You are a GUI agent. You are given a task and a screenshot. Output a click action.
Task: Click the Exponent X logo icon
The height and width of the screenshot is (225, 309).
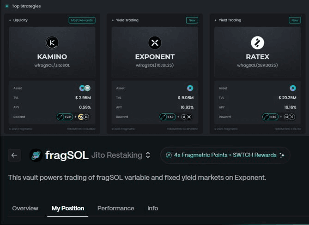(155, 43)
